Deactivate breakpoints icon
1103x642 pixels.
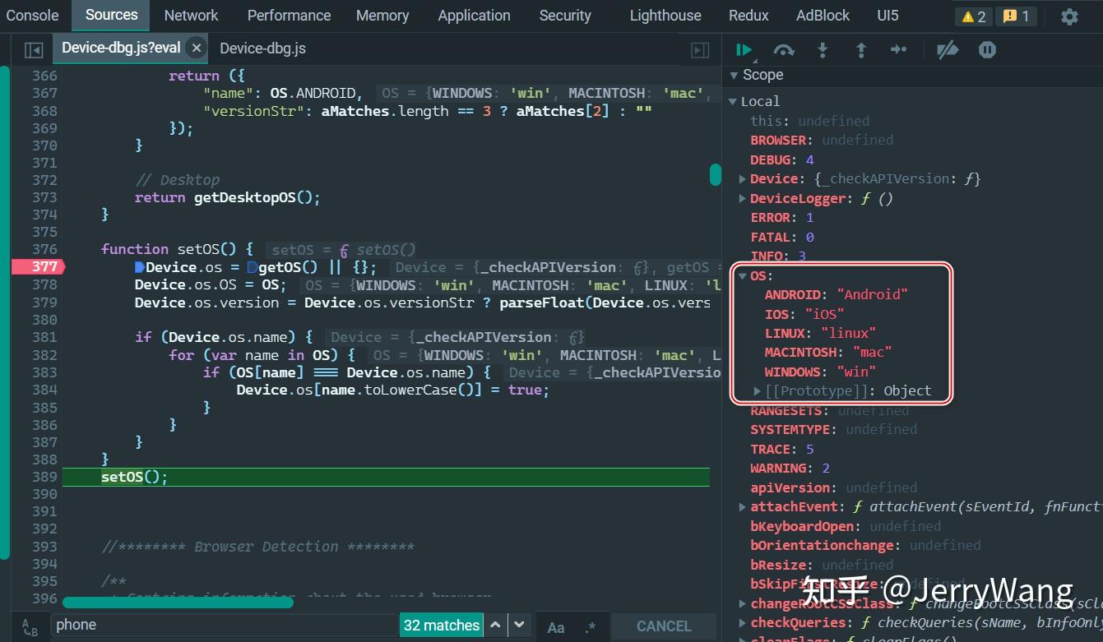948,50
